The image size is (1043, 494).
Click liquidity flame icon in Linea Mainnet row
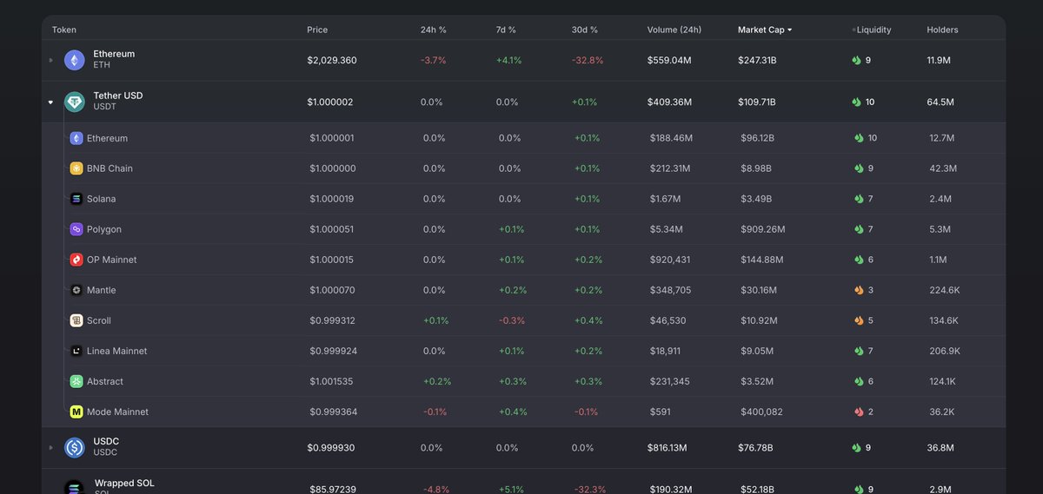pyautogui.click(x=859, y=351)
